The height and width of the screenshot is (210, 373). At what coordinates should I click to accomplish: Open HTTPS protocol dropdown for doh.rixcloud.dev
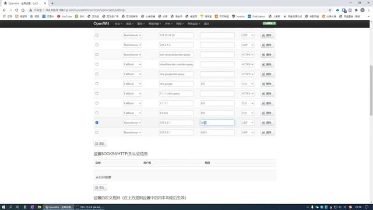(248, 54)
